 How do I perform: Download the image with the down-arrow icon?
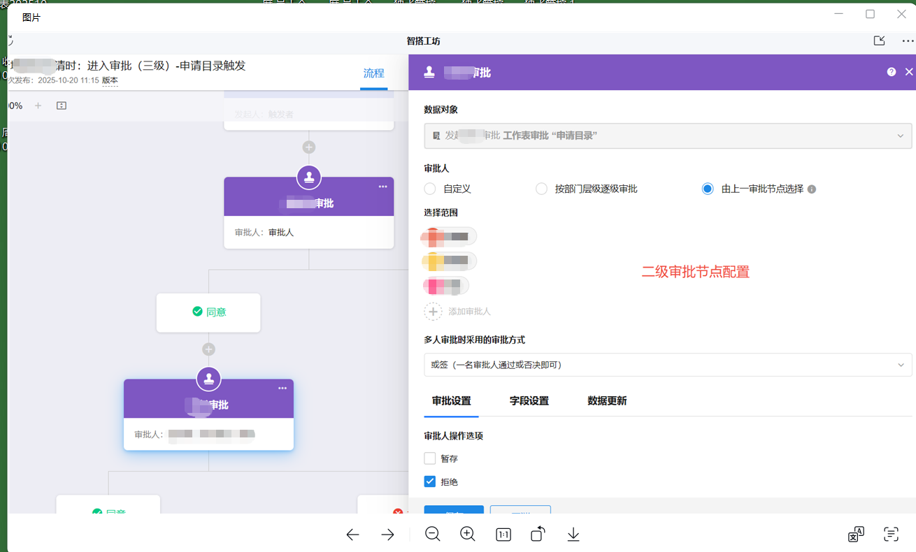(x=573, y=535)
